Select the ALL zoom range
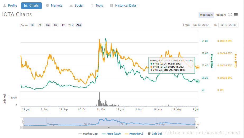The width and height of the screenshot is (244, 138). tap(79, 25)
